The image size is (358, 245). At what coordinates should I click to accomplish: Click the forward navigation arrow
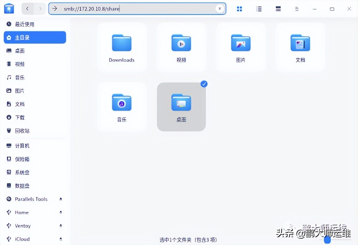click(x=40, y=9)
